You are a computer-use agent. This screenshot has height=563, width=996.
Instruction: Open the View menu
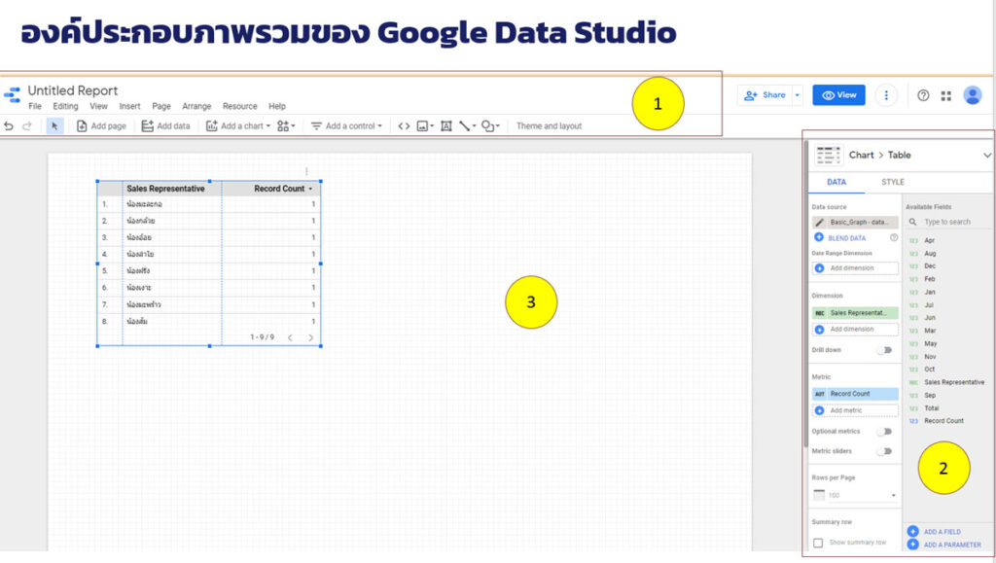98,106
